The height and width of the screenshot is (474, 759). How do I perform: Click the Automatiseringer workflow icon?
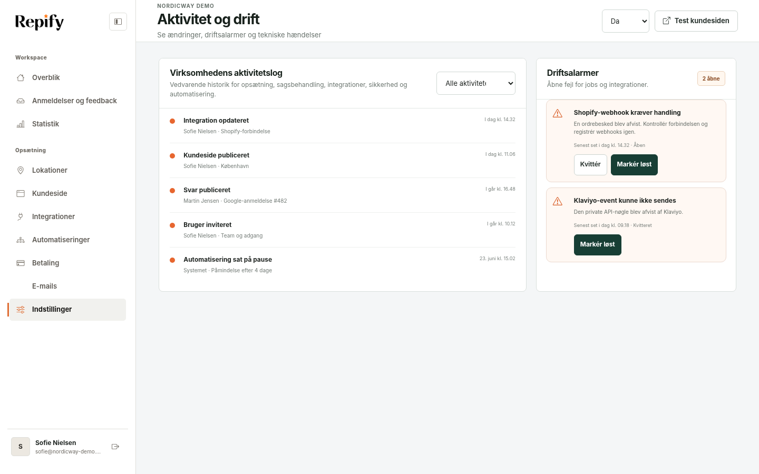coord(21,240)
